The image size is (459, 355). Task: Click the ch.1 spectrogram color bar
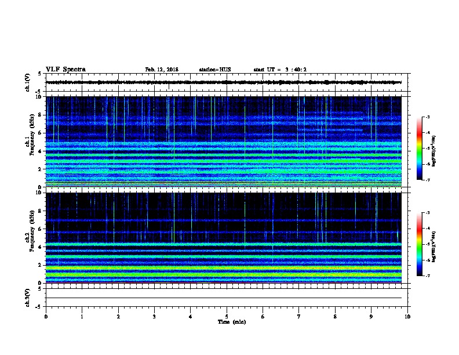[420, 148]
